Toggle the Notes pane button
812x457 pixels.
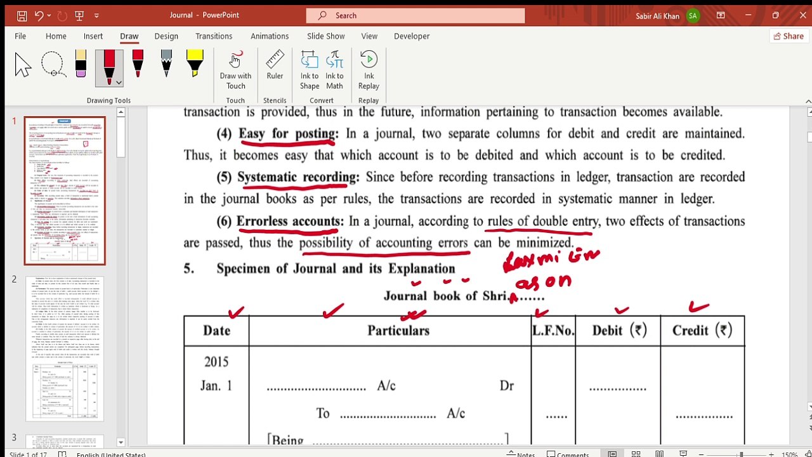pos(521,454)
